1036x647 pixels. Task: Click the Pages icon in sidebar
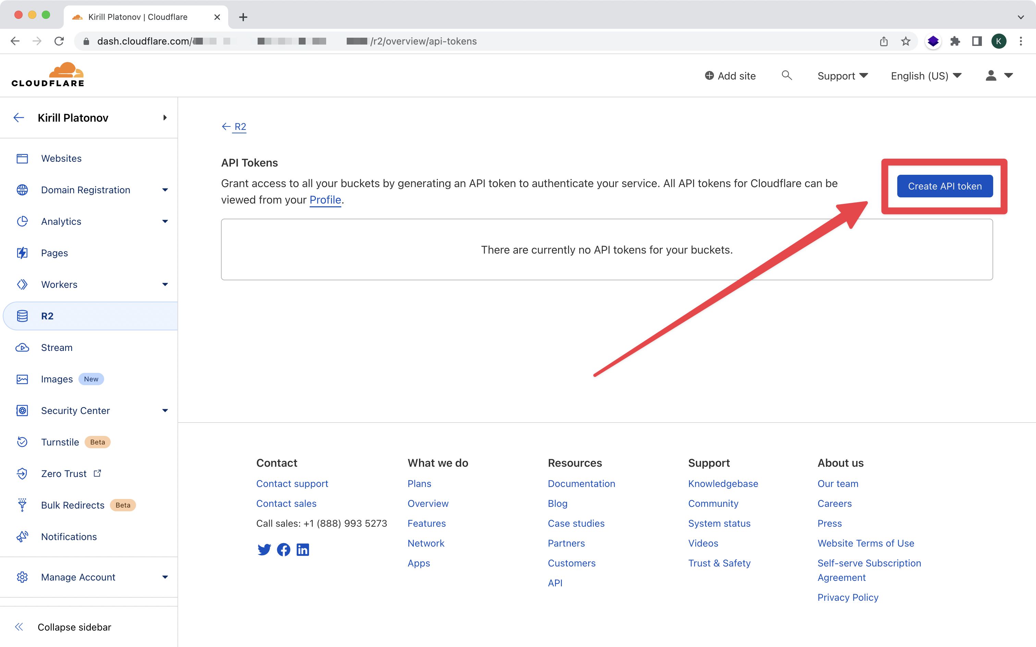[x=22, y=253]
